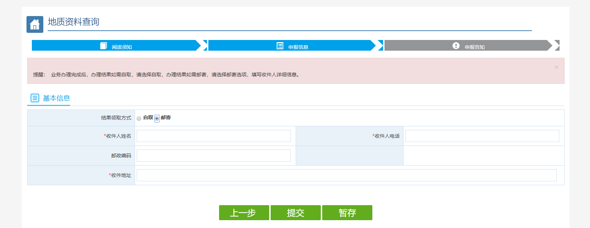Jump to the 申报告知 step label
Viewport: 590px width, 228px height.
point(474,47)
